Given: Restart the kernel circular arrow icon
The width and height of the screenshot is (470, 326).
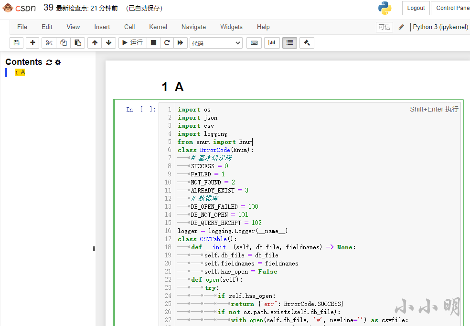Looking at the screenshot, I should pyautogui.click(x=167, y=43).
